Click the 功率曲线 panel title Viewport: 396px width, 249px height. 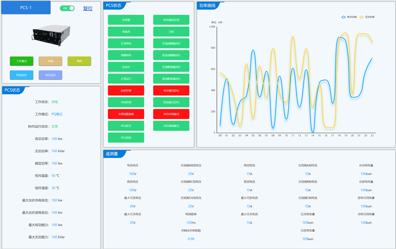pos(207,5)
